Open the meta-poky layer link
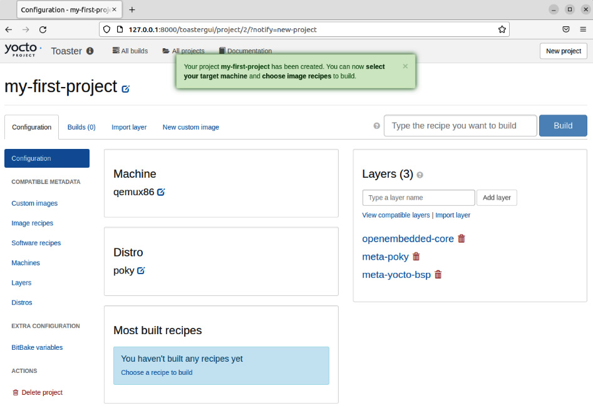 coord(385,257)
